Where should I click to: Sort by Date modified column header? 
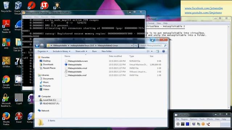coord(115,56)
